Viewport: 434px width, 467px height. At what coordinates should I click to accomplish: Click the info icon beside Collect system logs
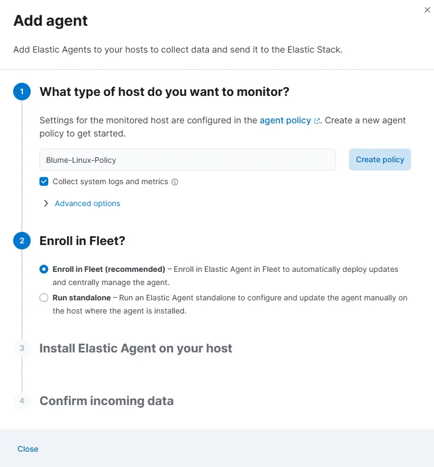point(175,182)
